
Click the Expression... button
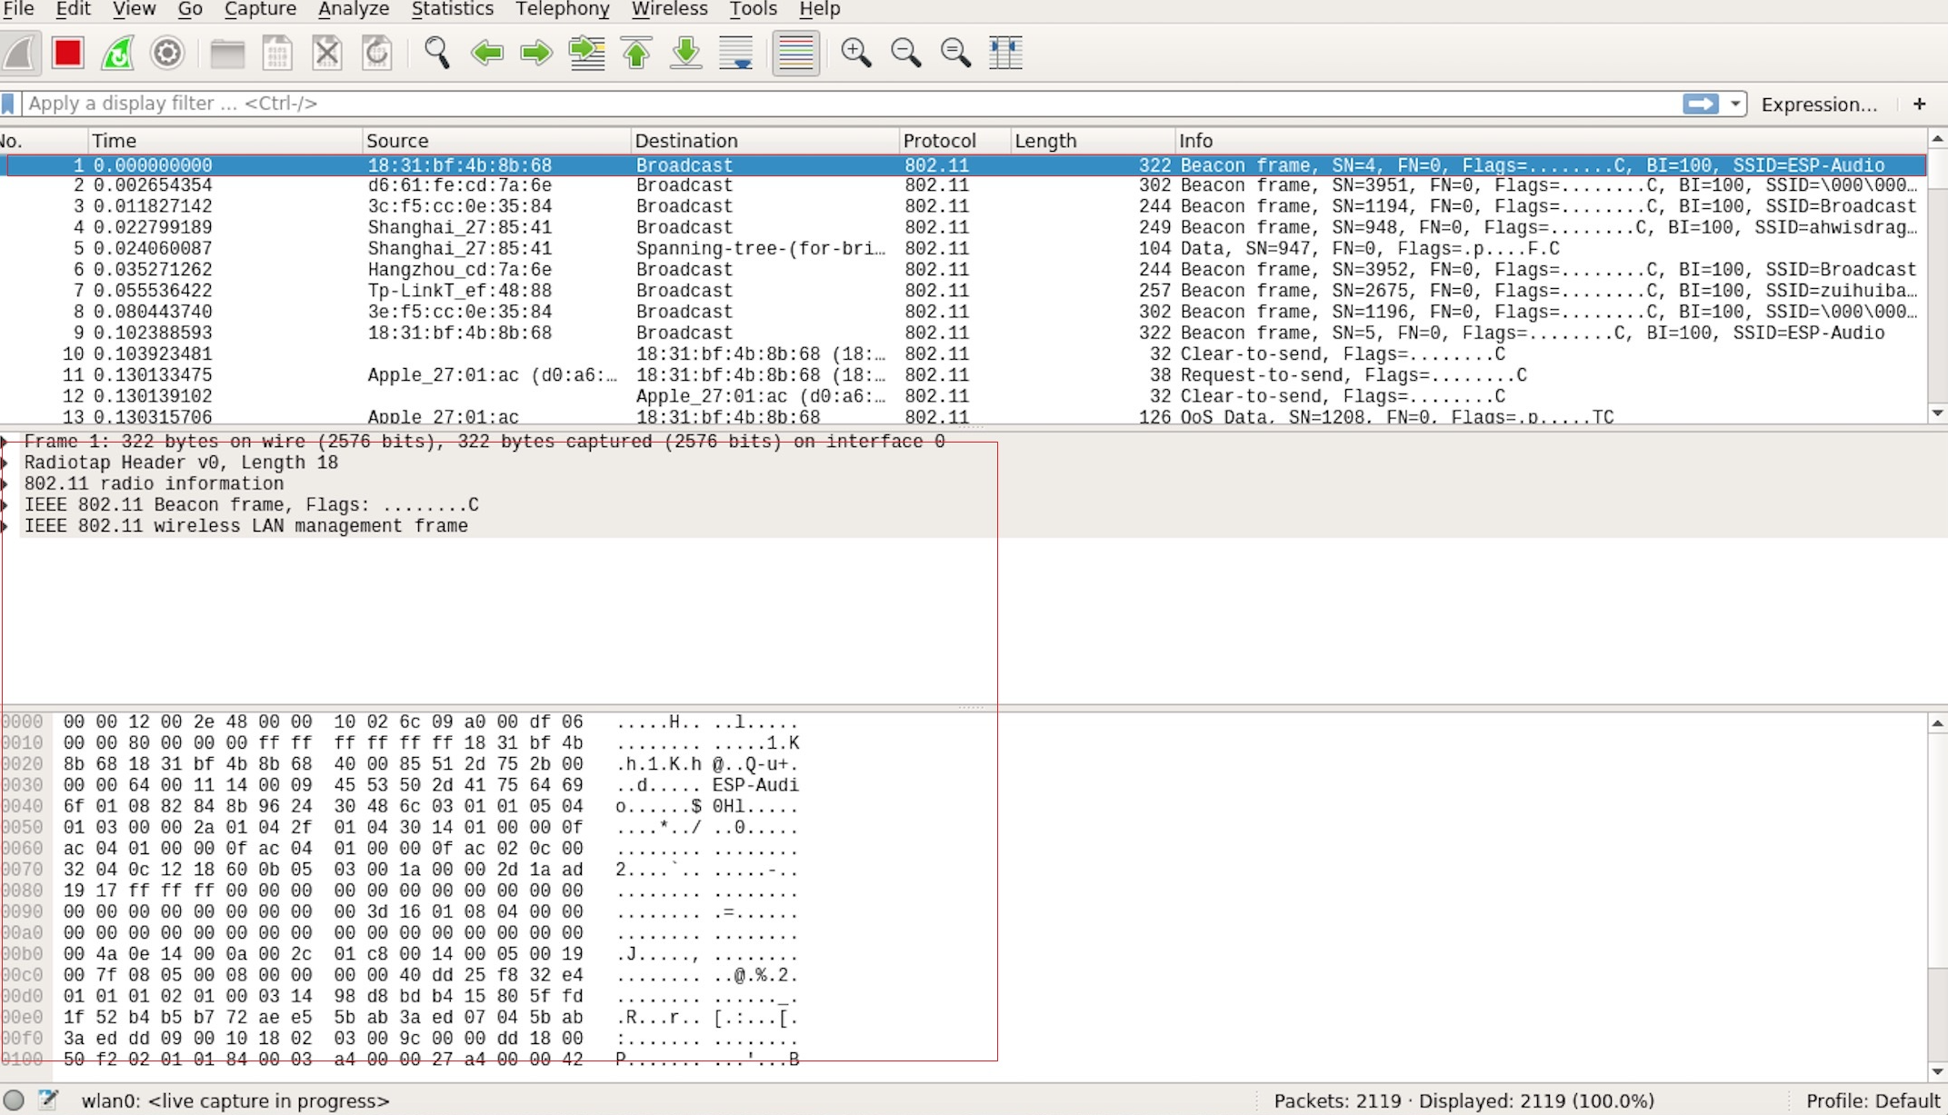coord(1818,104)
